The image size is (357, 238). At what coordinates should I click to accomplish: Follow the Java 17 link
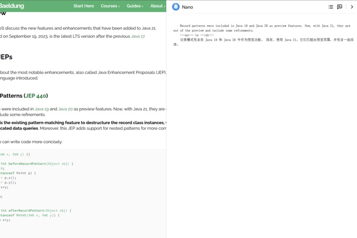coord(138,36)
